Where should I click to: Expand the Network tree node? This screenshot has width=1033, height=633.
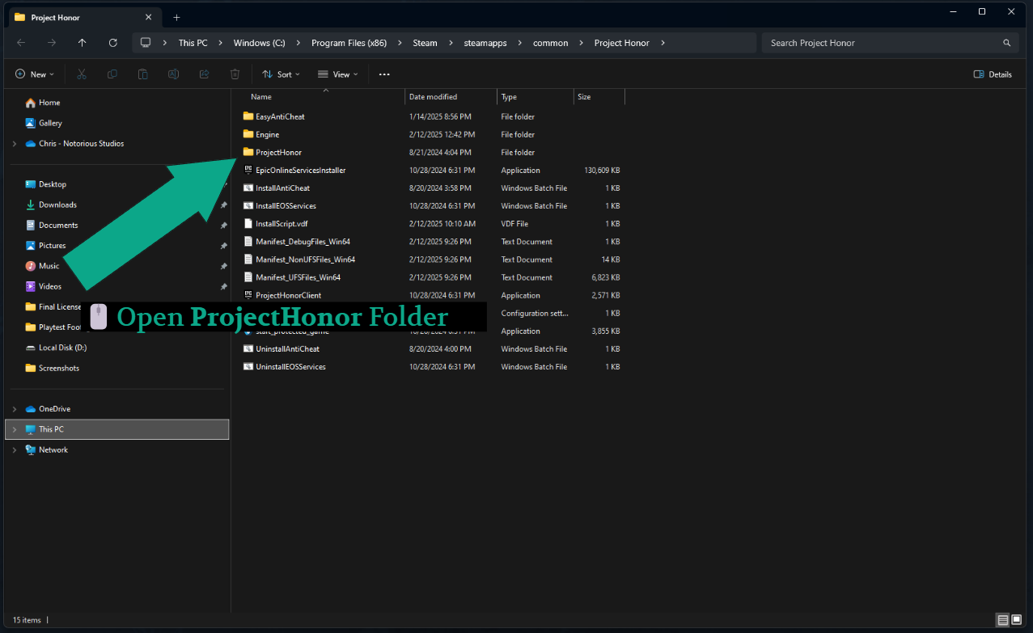click(15, 449)
